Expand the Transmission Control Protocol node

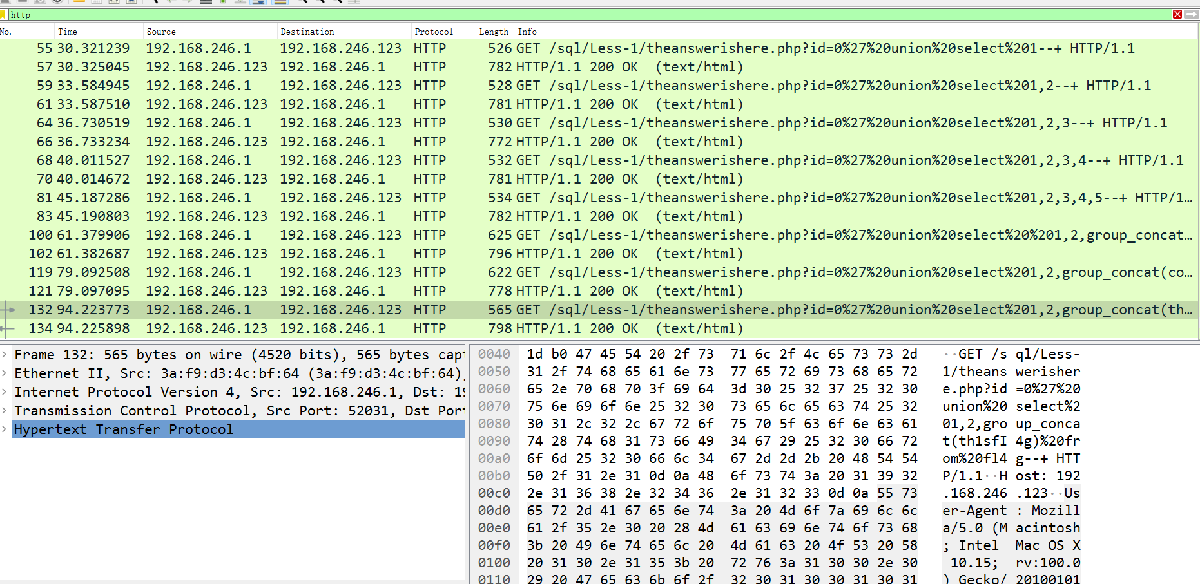[x=5, y=411]
